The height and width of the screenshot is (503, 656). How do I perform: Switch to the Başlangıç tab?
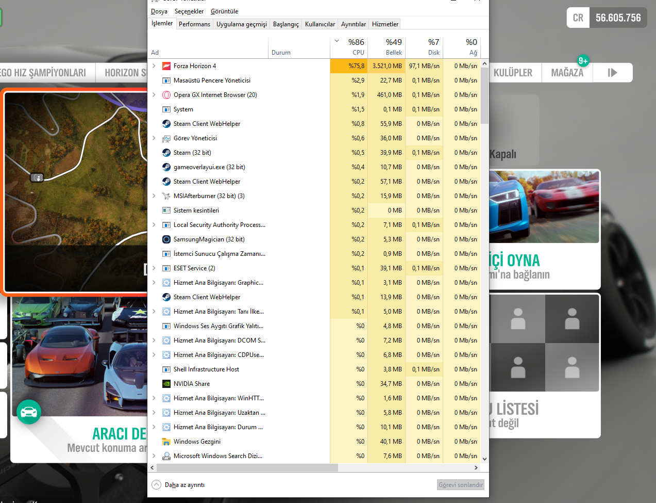[x=286, y=24]
